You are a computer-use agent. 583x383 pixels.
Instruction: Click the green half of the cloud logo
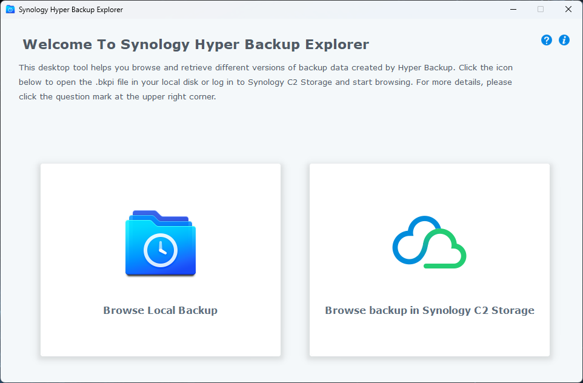click(x=445, y=248)
